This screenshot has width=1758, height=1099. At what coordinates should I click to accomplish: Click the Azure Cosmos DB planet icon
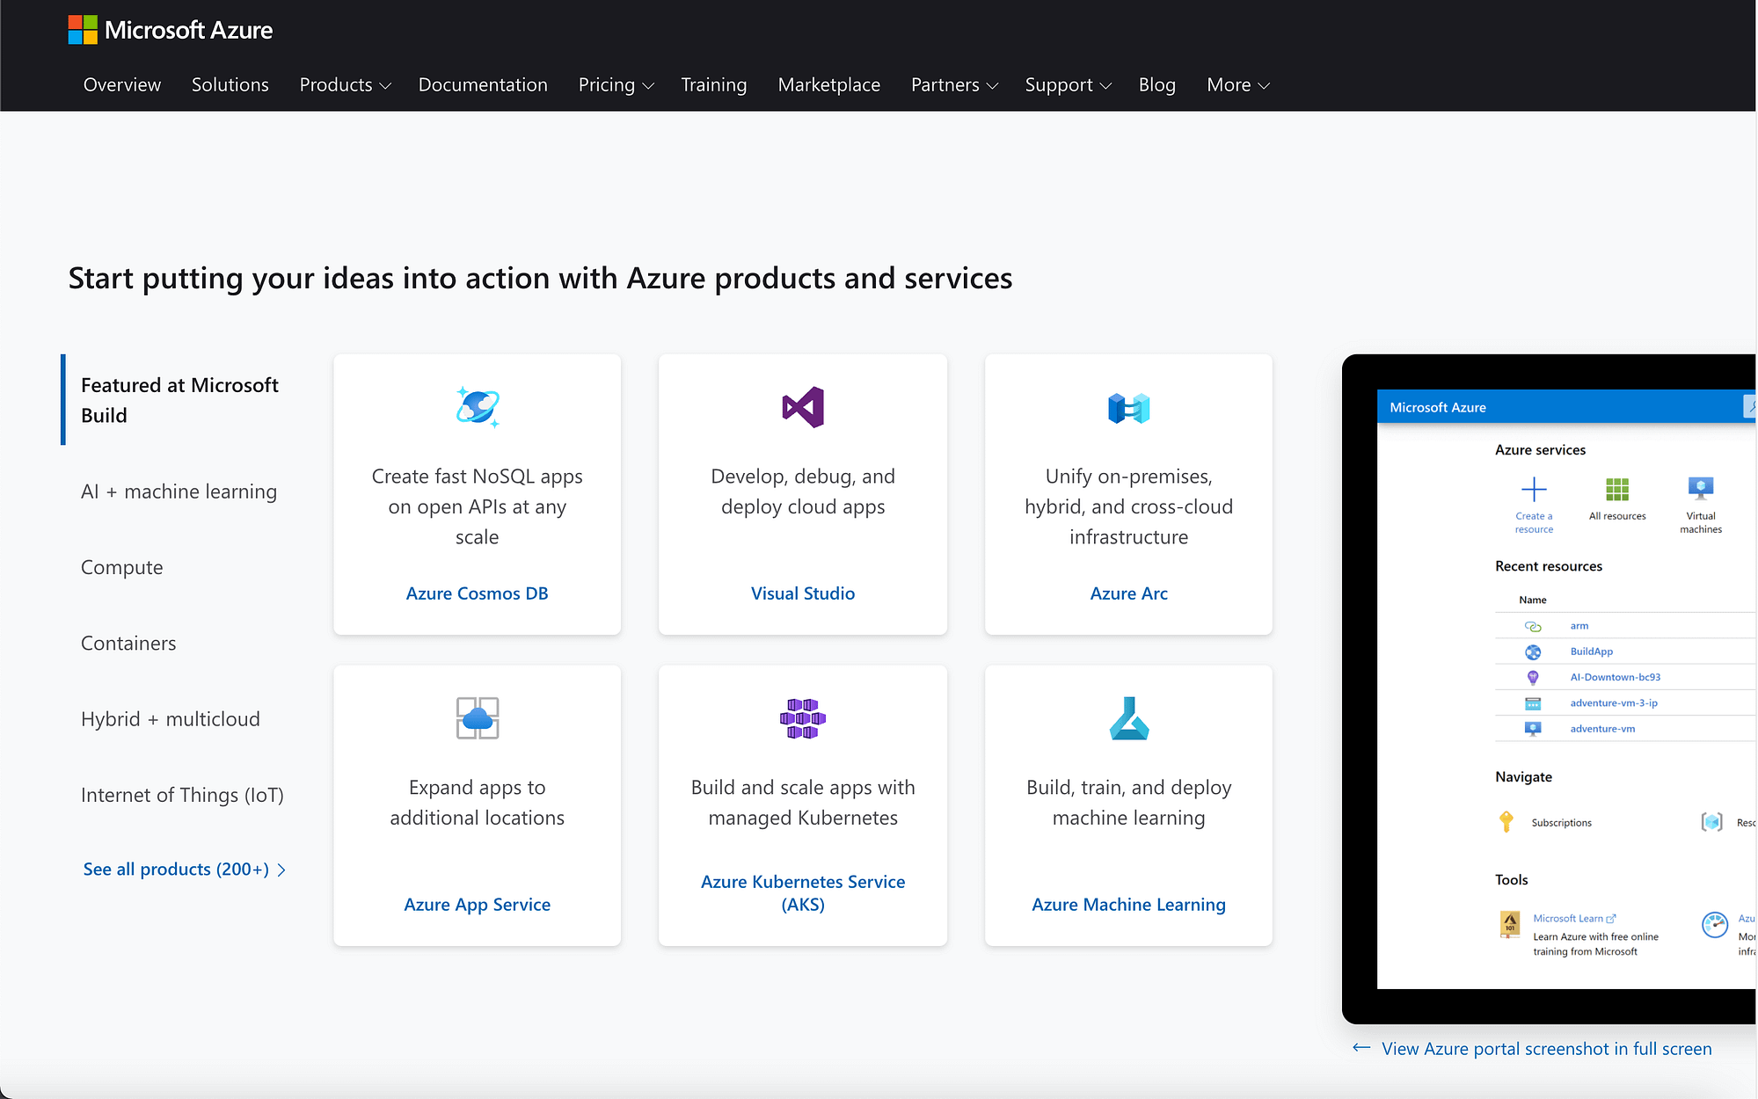coord(478,407)
